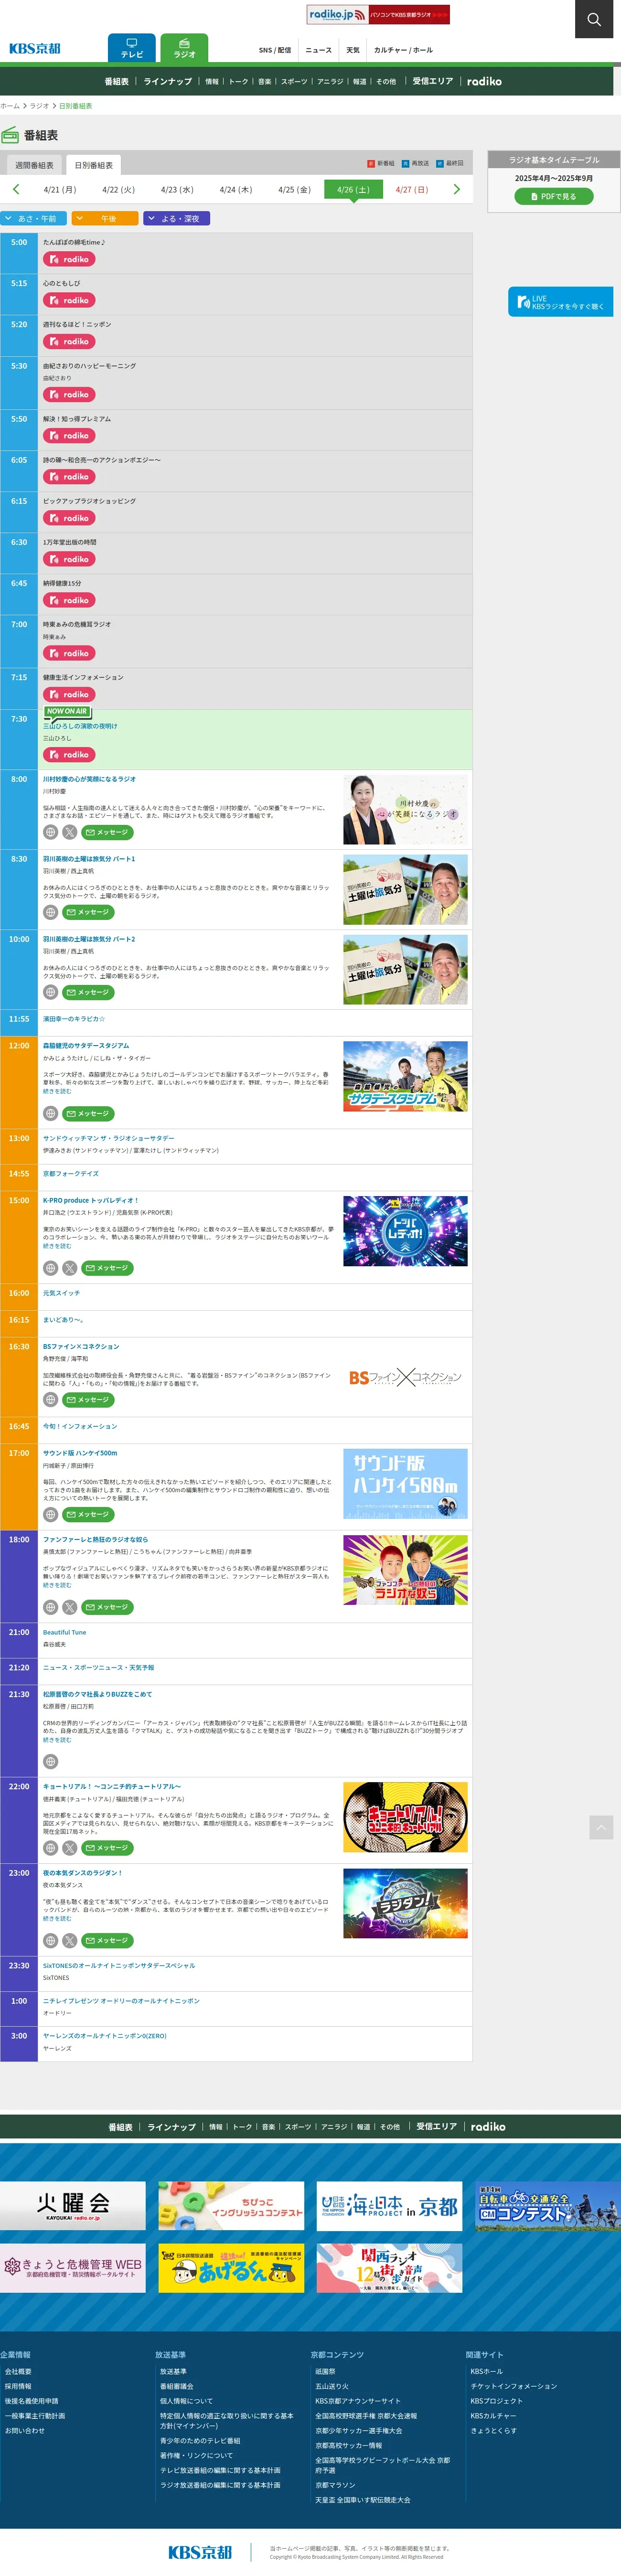
Task: Open website globe icon for 川村妙慶の心が笑顔になるラジオ
Action: tap(50, 832)
